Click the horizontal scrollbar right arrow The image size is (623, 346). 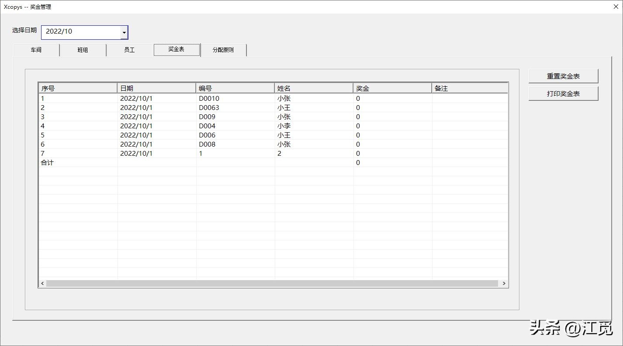pos(504,284)
